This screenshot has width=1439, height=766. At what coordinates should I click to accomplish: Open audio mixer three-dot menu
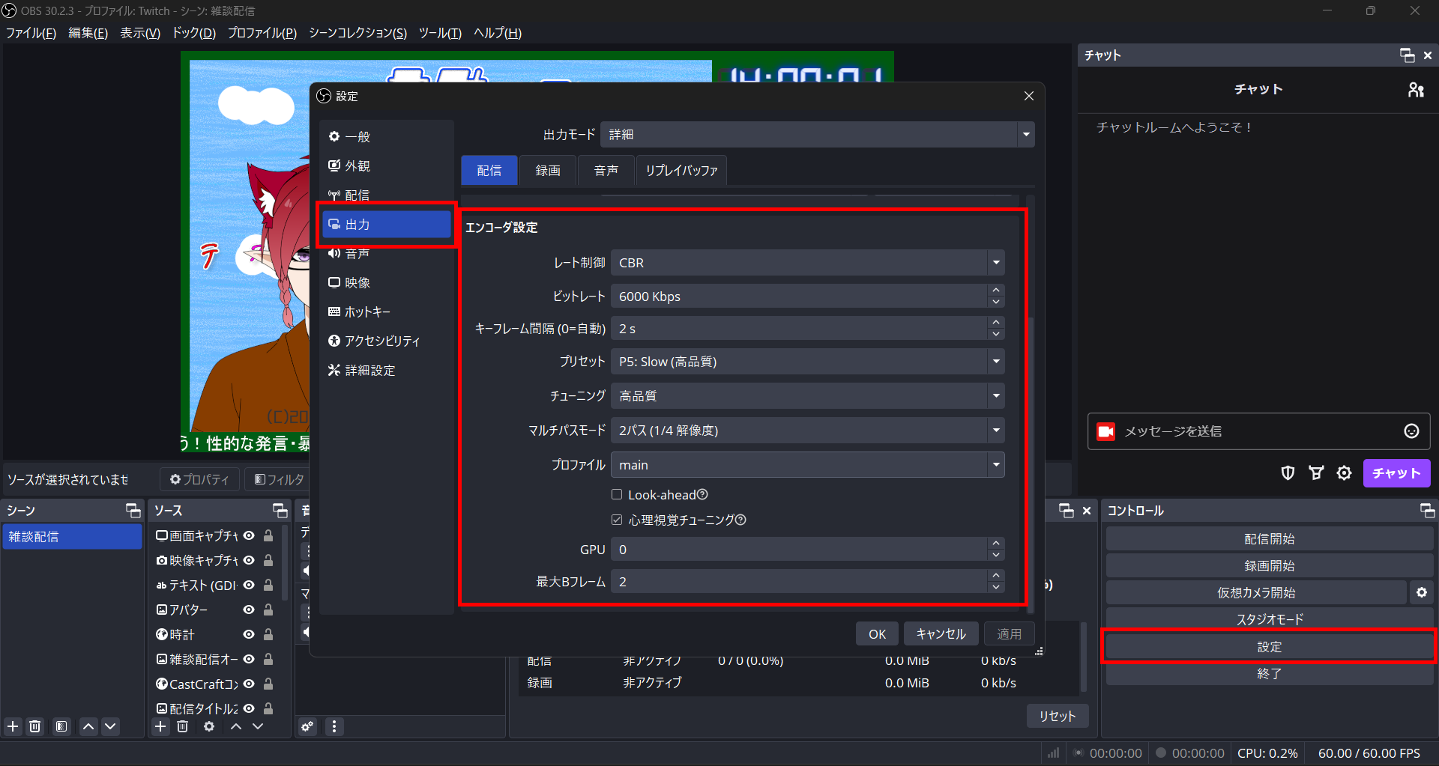coord(334,726)
